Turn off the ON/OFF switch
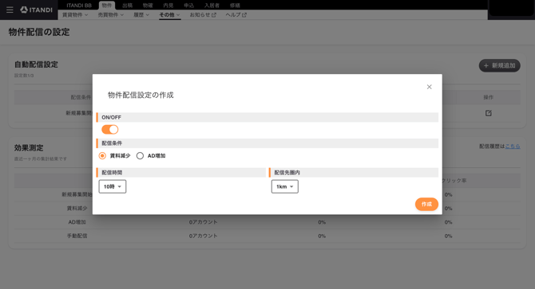The width and height of the screenshot is (535, 289). click(x=110, y=130)
